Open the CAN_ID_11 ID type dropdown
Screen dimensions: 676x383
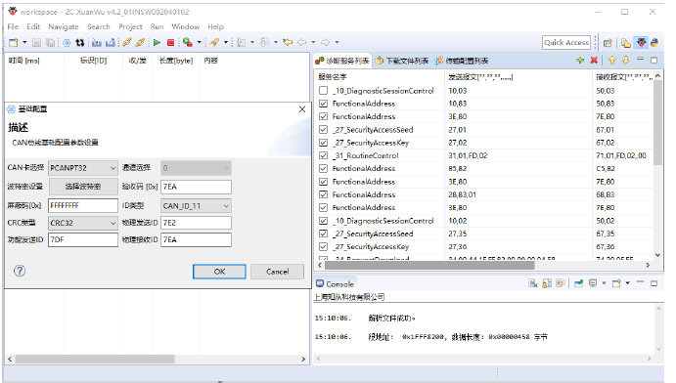click(197, 206)
